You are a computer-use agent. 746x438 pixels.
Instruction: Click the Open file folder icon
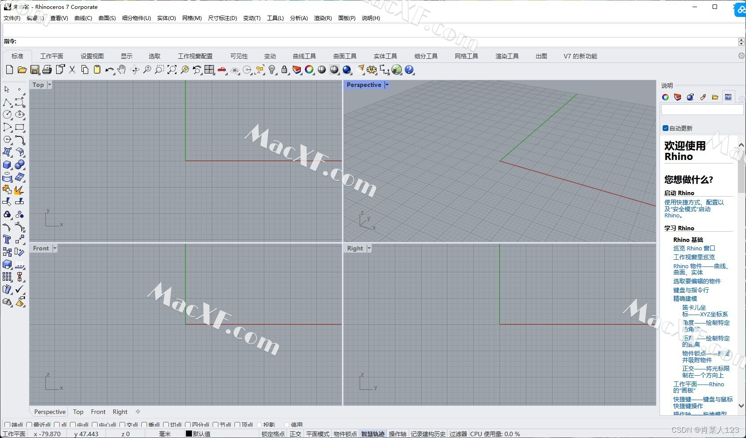tap(22, 70)
